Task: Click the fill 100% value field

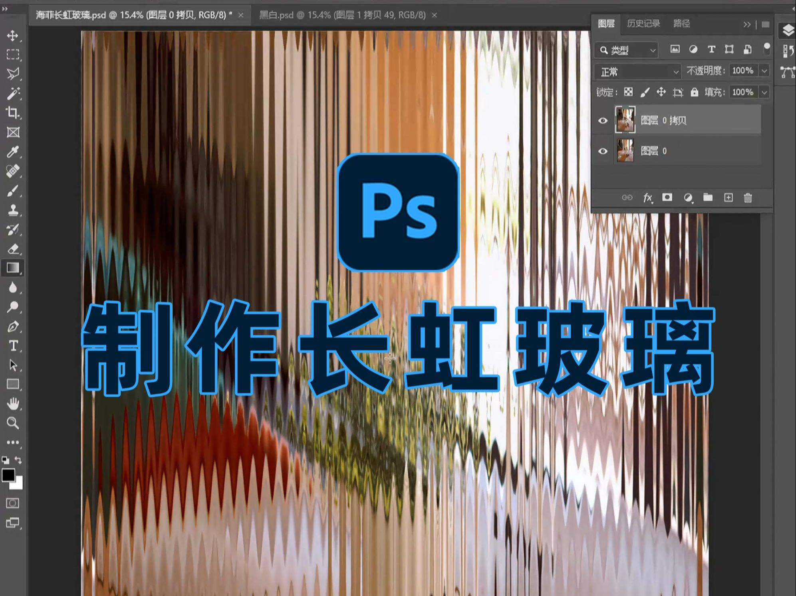Action: click(743, 92)
